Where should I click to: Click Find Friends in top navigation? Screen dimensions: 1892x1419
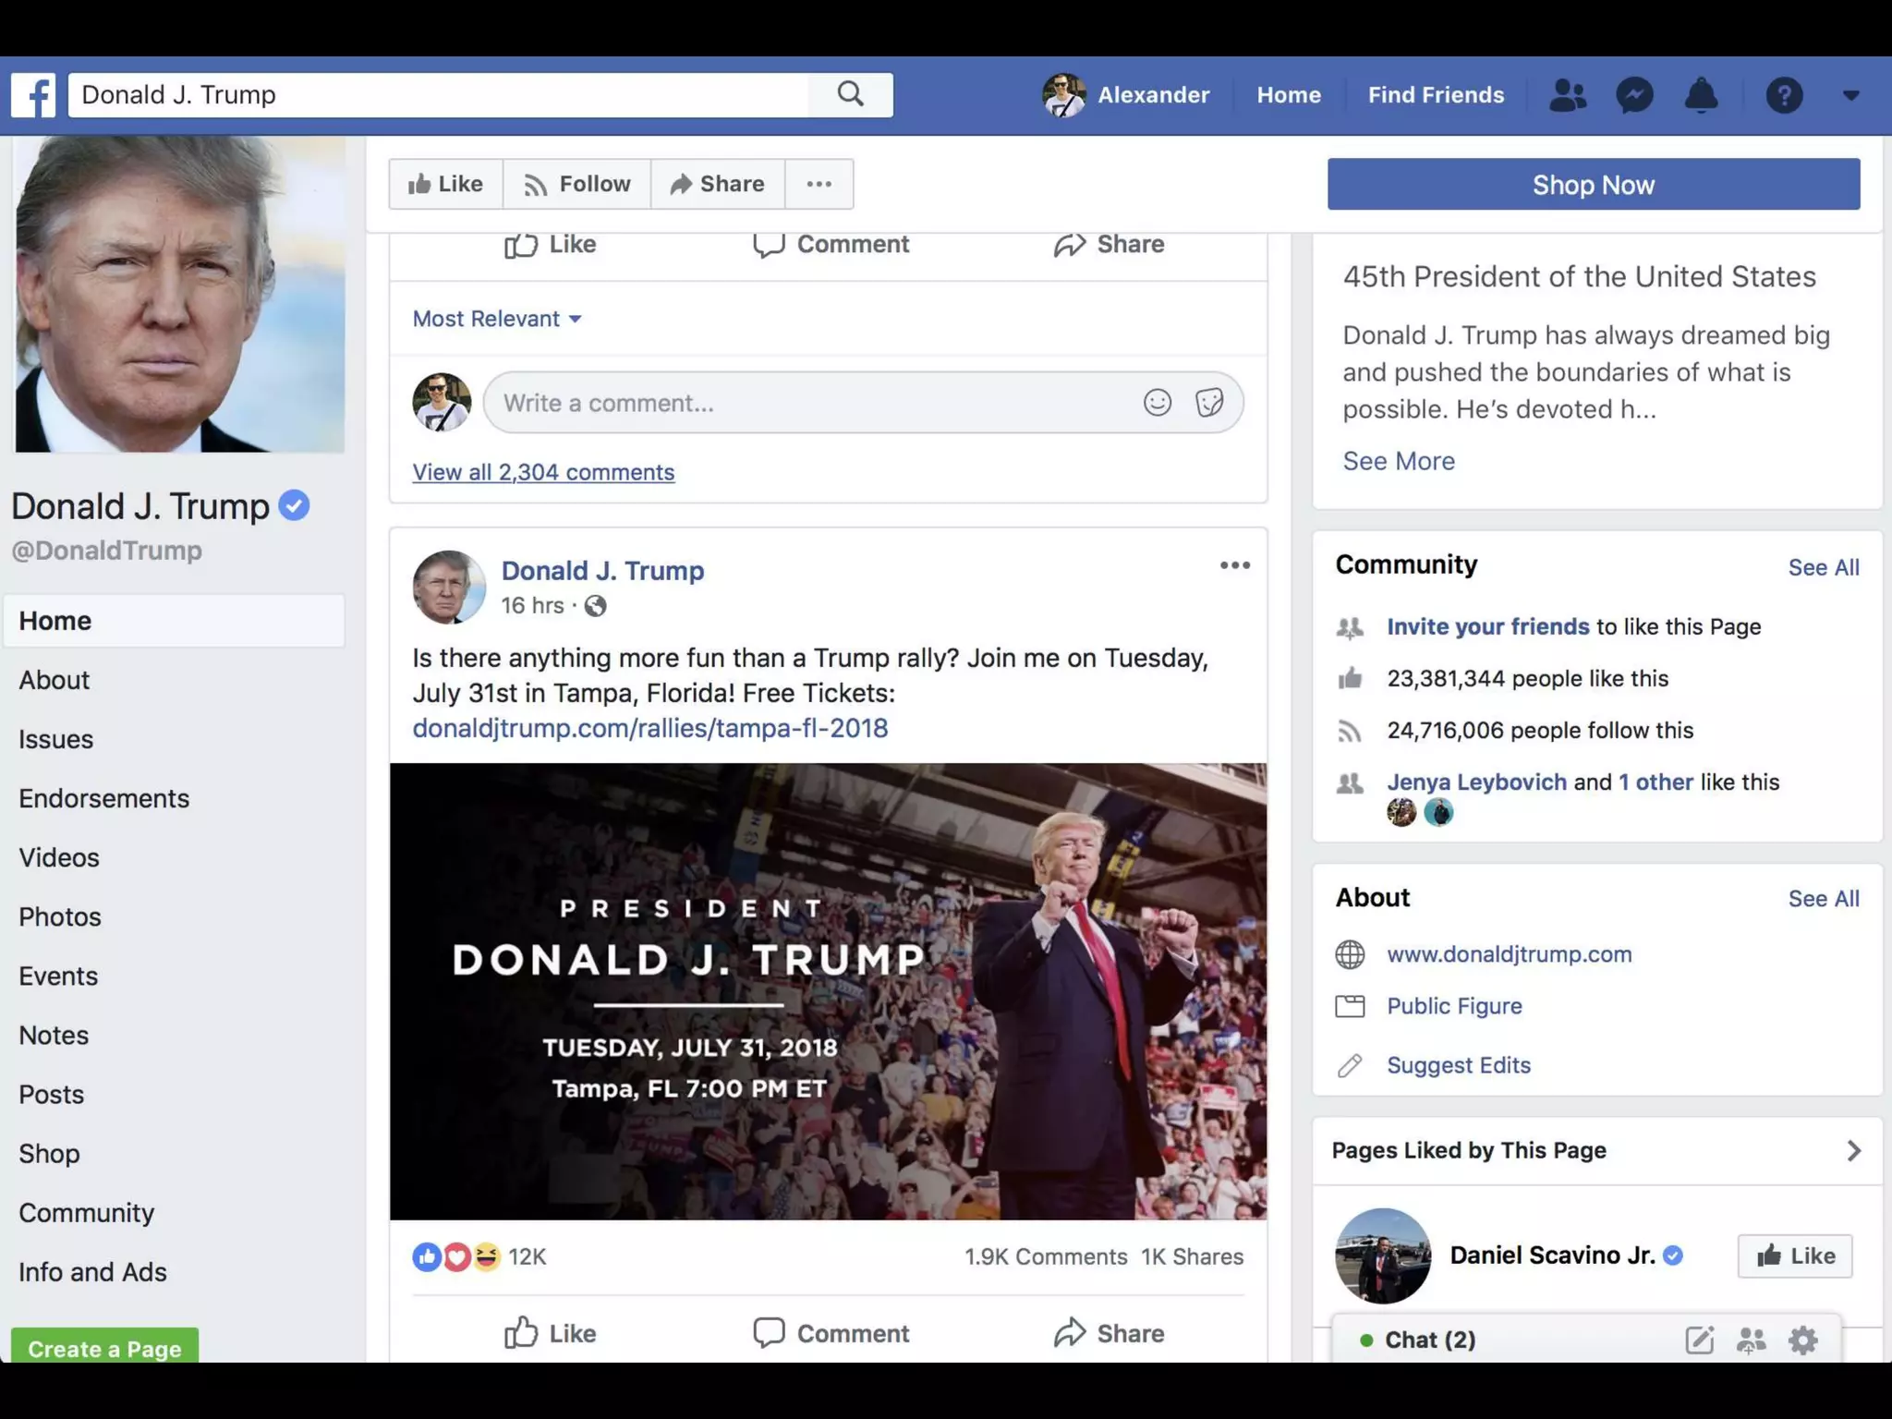(1436, 95)
